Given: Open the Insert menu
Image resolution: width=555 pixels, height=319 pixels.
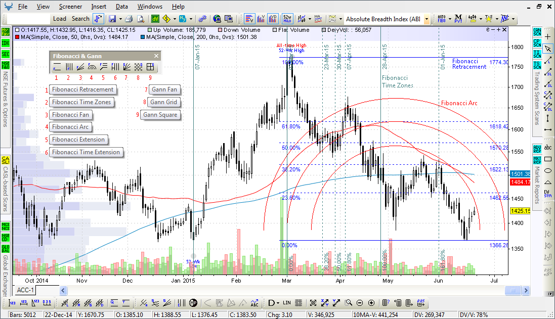Looking at the screenshot, I should point(98,7).
